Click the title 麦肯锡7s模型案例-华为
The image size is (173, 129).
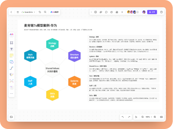point(40,26)
